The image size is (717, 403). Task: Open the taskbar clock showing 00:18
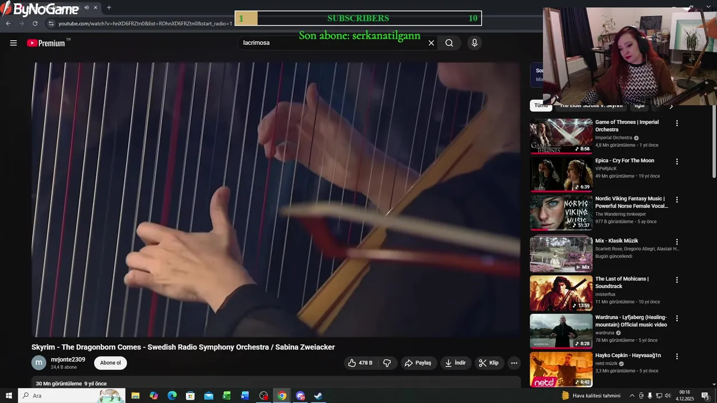point(685,396)
